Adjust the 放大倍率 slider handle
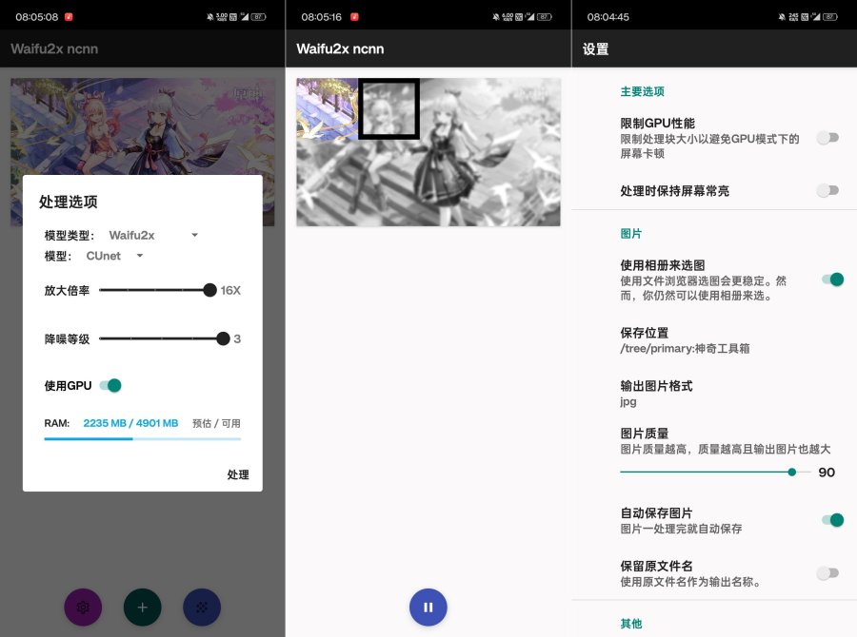 209,291
